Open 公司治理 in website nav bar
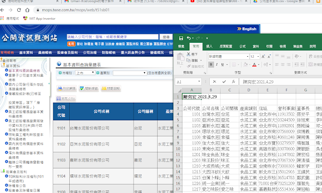Viewport: 322px width, 193px height. tap(90, 52)
